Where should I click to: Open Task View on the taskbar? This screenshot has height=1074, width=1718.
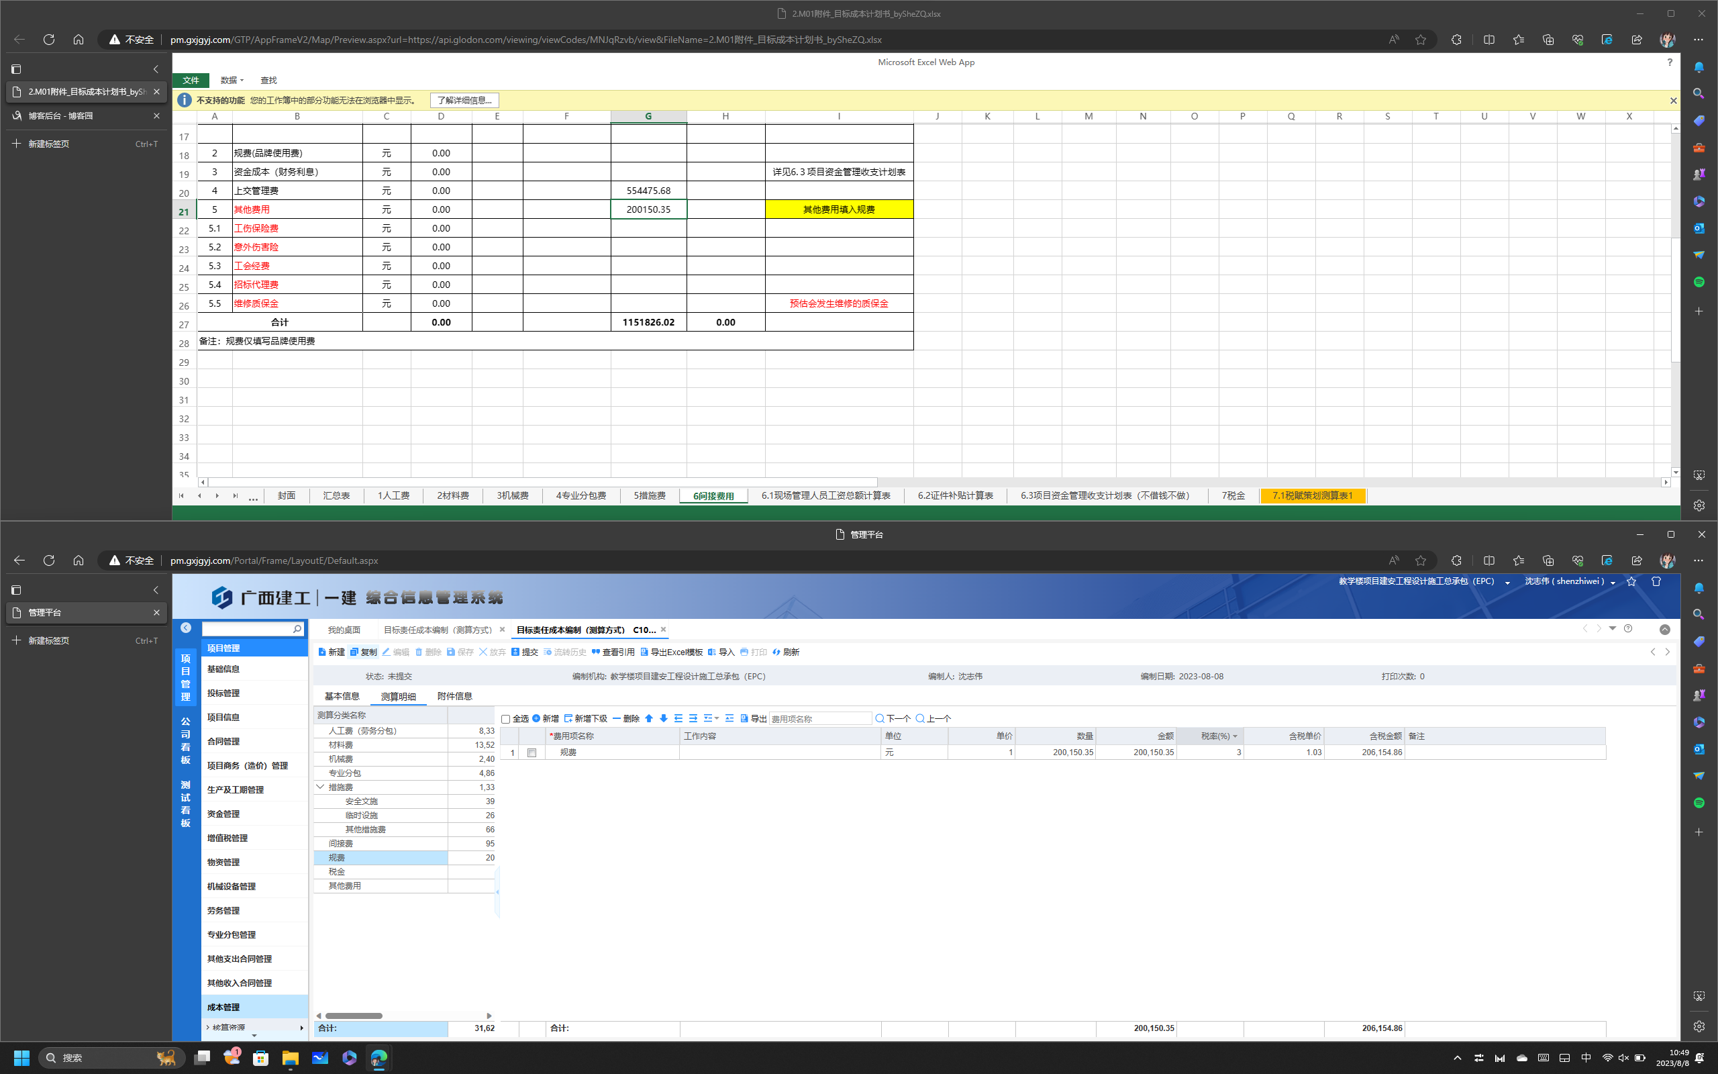(x=202, y=1058)
